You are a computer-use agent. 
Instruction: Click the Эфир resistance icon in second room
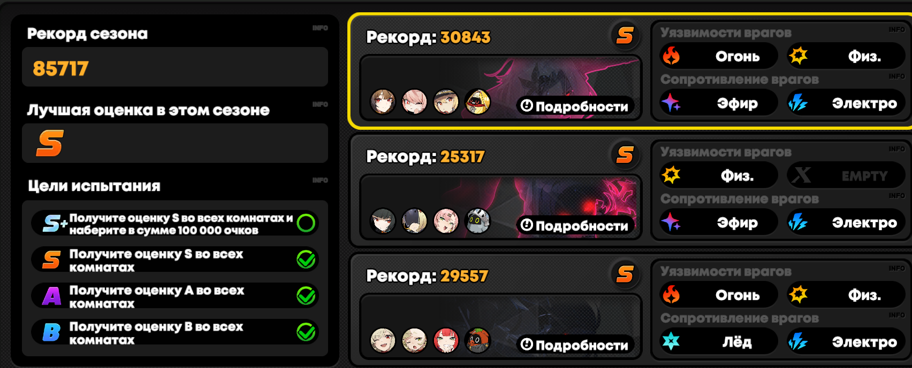[x=671, y=222]
